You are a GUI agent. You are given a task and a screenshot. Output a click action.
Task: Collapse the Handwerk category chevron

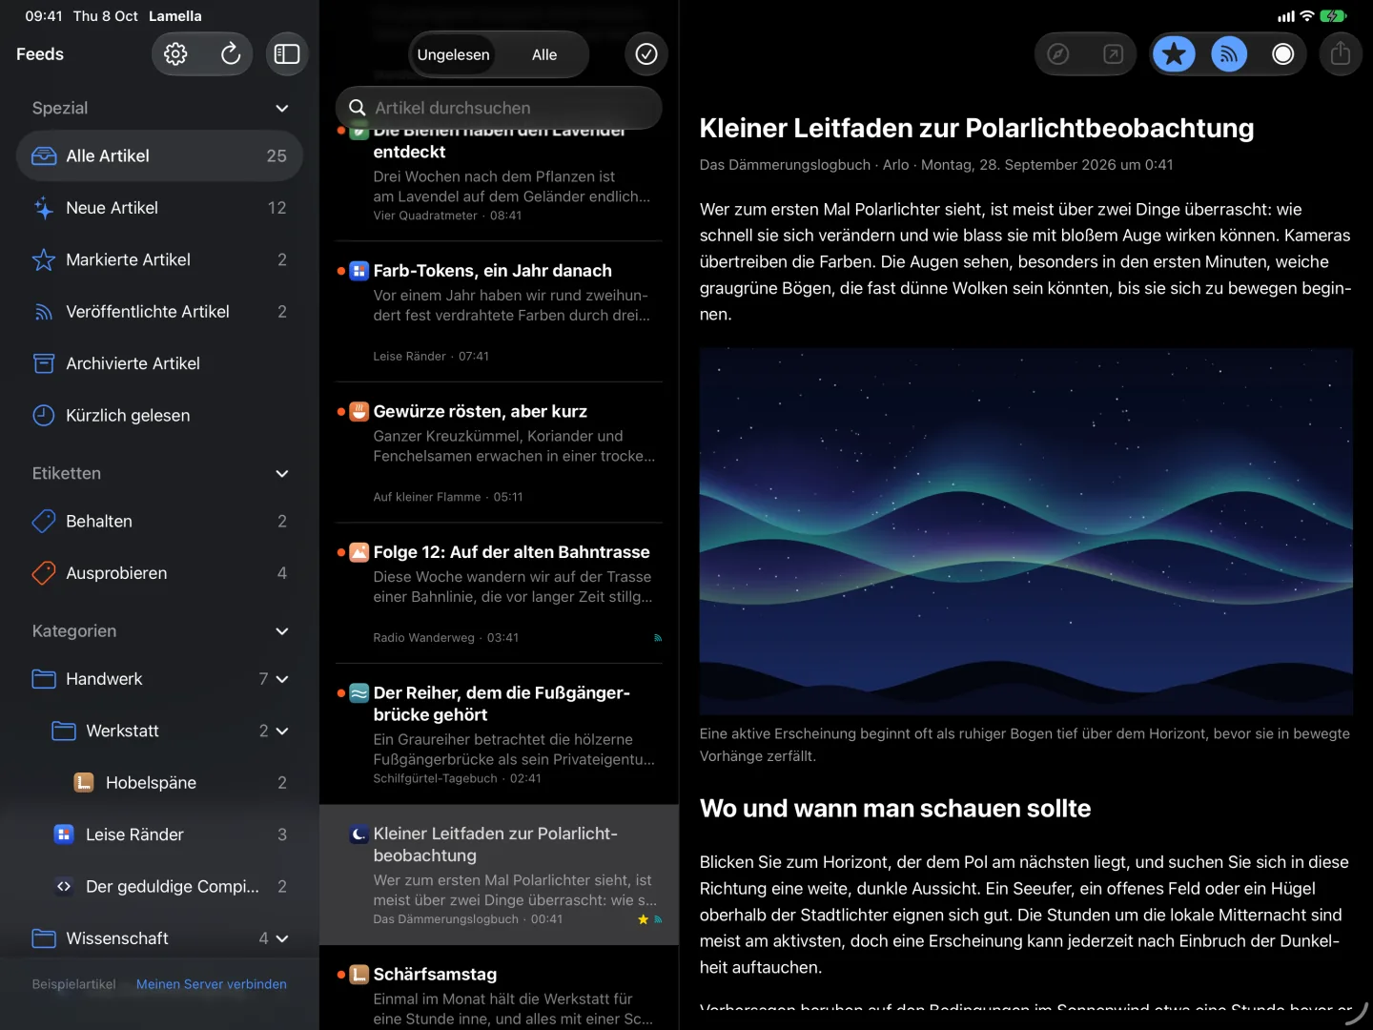click(x=282, y=679)
